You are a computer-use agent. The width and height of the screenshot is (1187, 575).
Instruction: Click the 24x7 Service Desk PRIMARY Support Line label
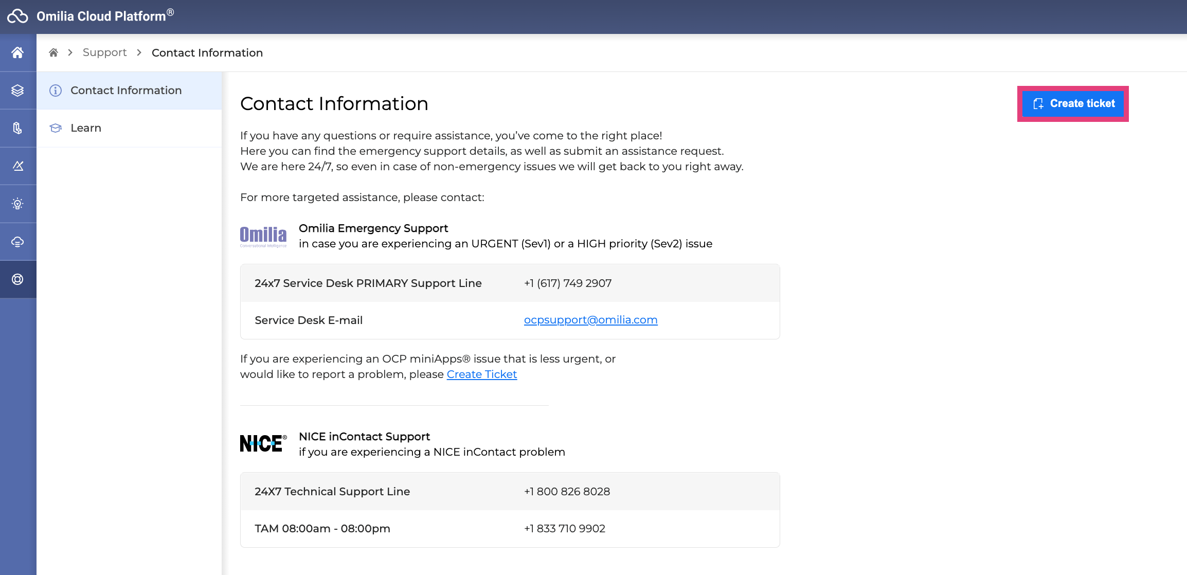point(368,283)
